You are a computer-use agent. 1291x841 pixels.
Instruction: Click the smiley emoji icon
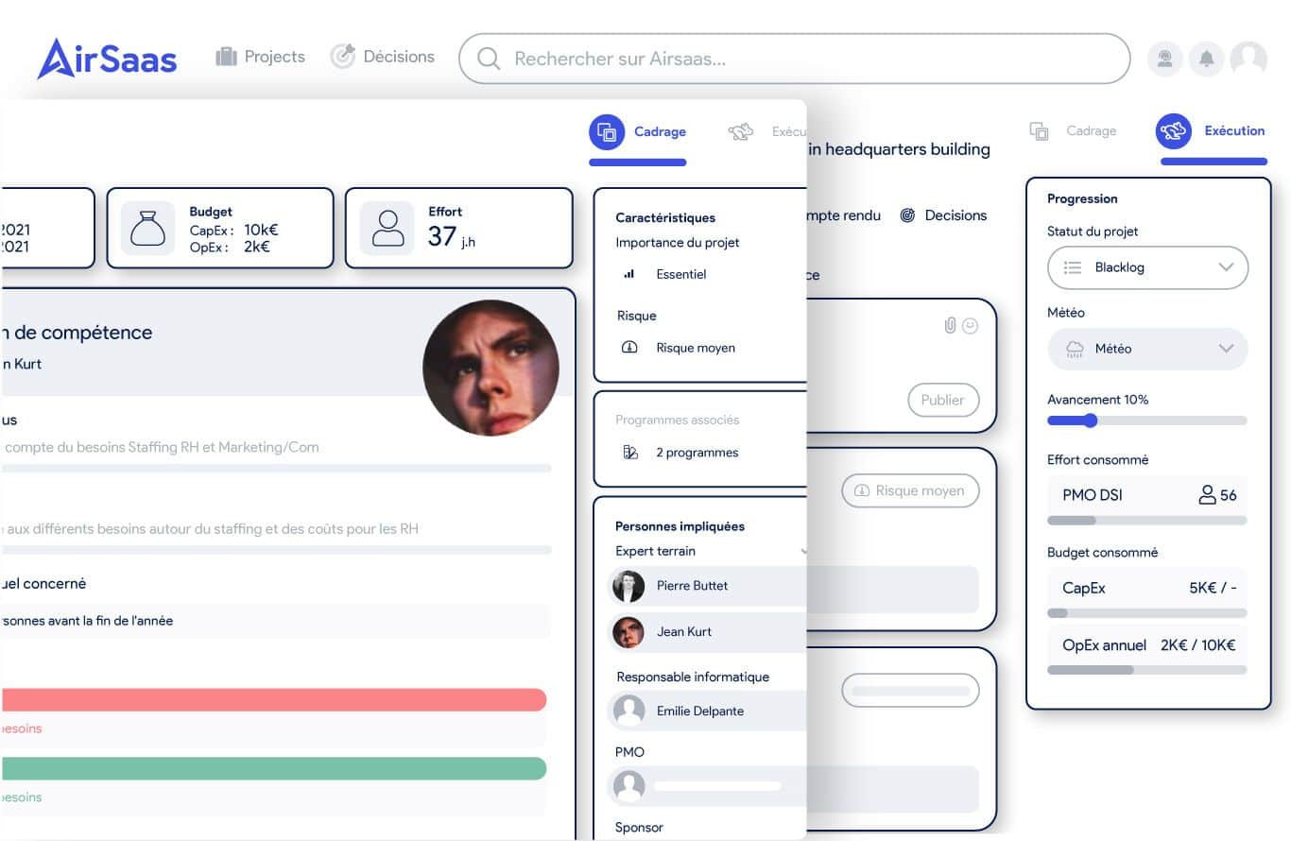pyautogui.click(x=970, y=326)
